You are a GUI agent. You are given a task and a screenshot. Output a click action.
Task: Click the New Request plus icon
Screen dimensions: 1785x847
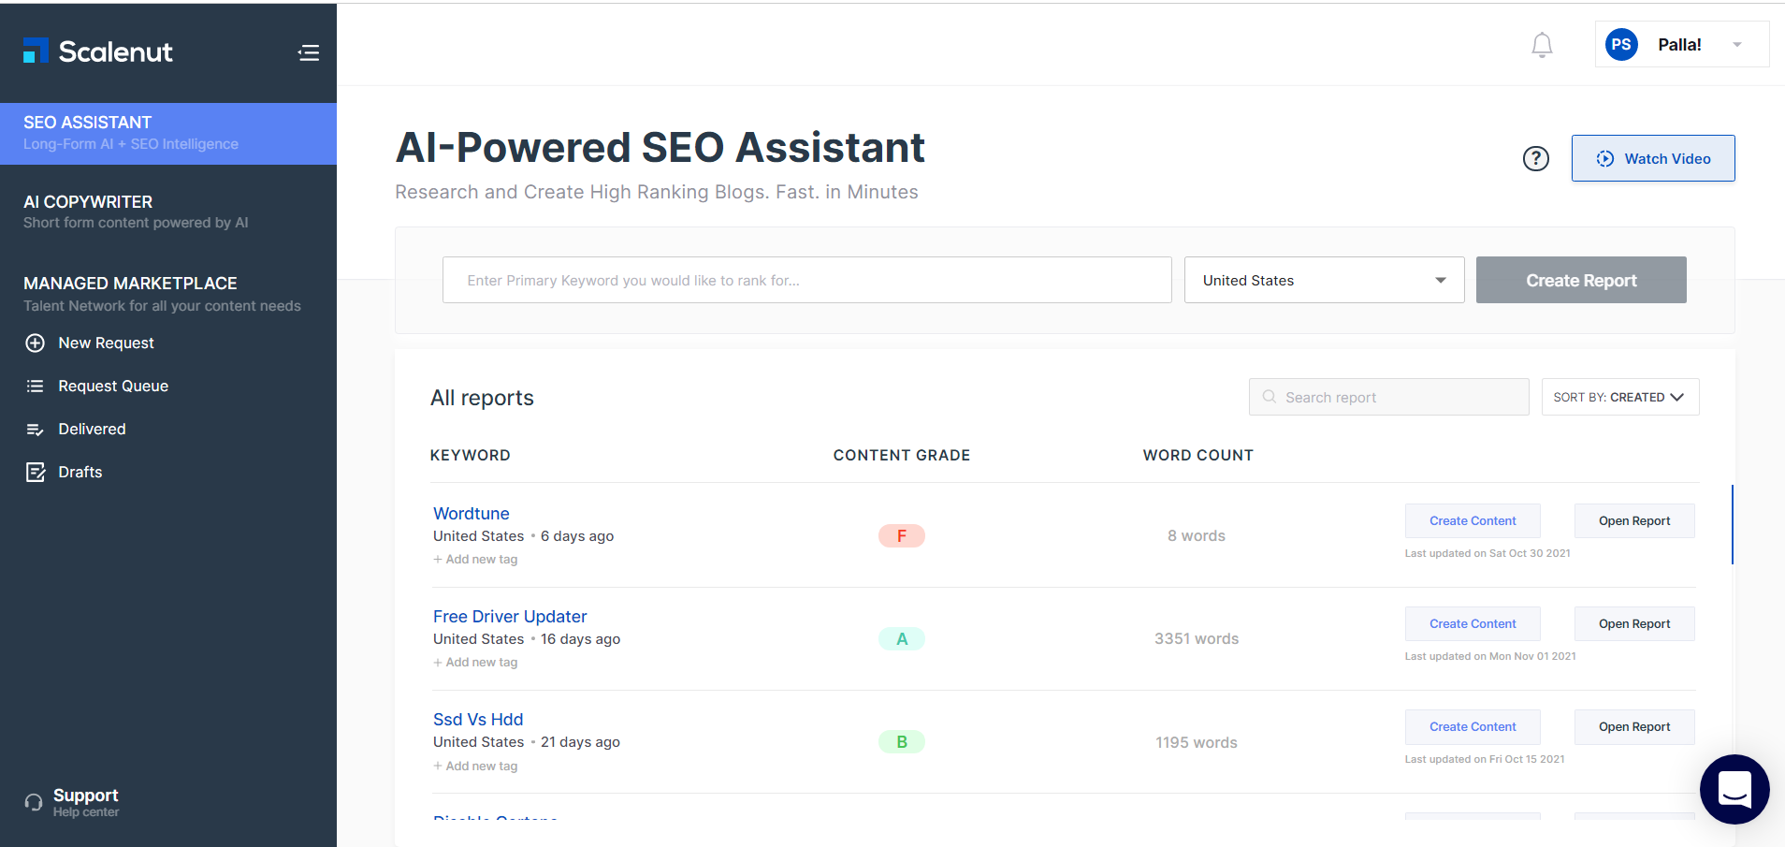point(35,343)
